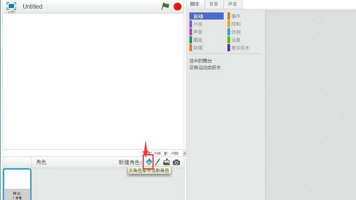Select the 运动 block category

[206, 16]
